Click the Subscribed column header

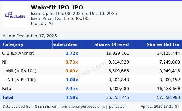pos(65,44)
